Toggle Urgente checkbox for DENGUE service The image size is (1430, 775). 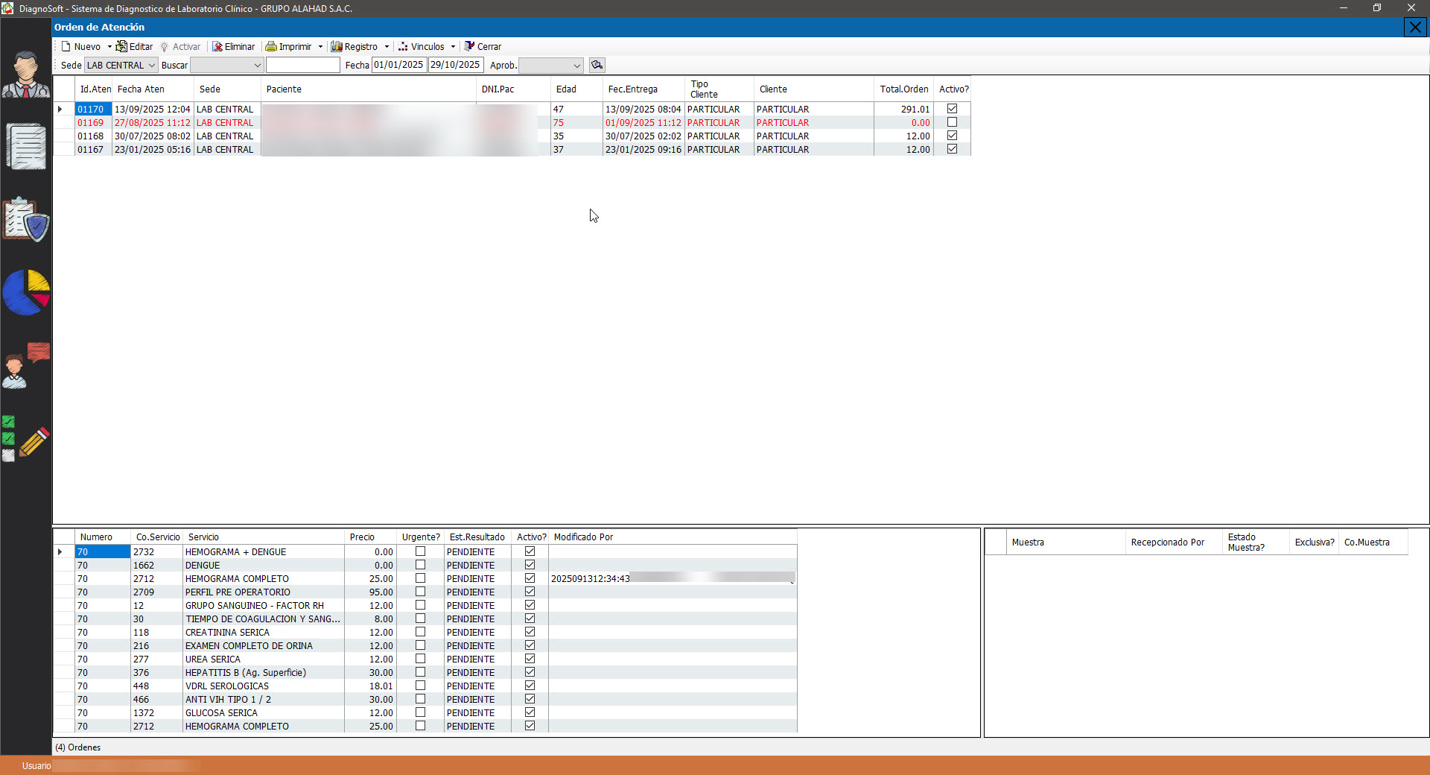[x=420, y=565]
